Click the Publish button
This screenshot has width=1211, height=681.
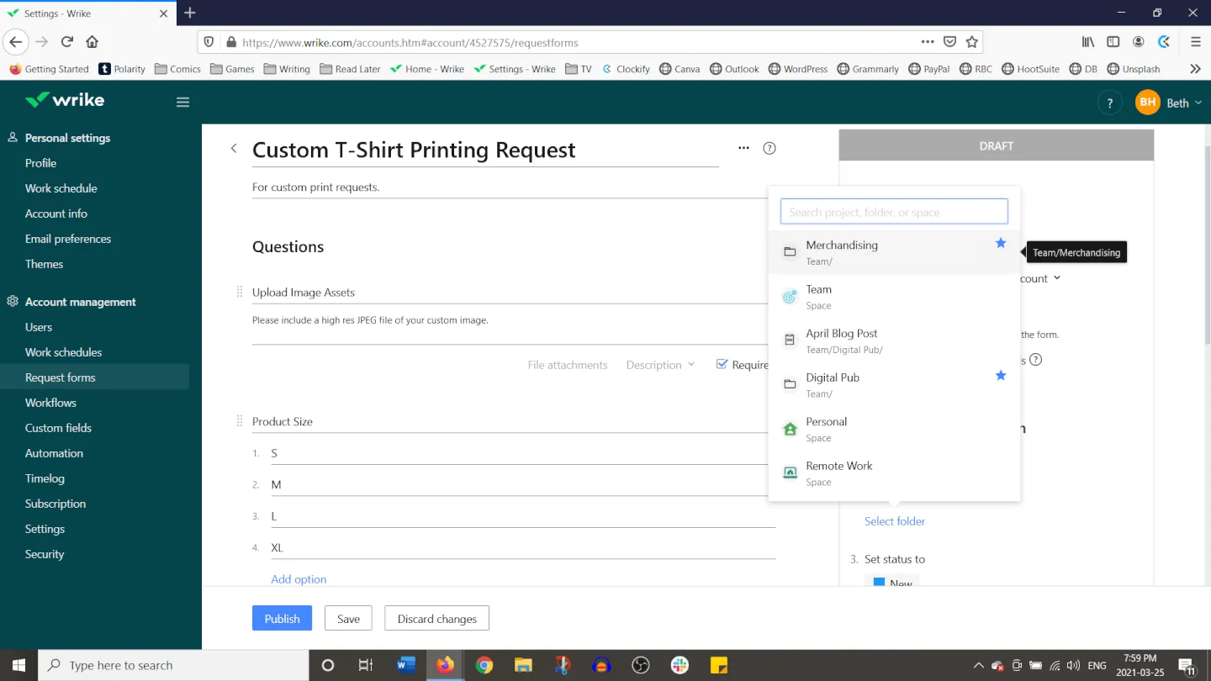[282, 618]
